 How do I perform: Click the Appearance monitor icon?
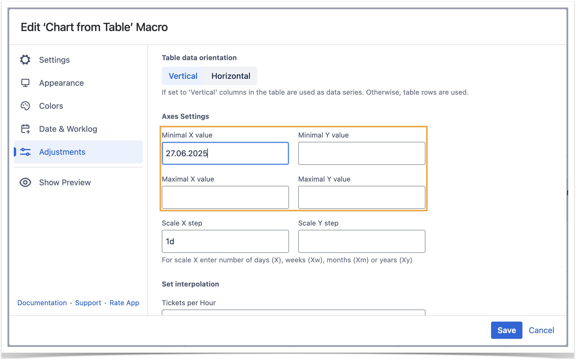pos(25,83)
